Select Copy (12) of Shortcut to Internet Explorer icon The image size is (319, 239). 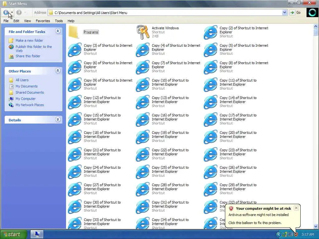(75, 102)
